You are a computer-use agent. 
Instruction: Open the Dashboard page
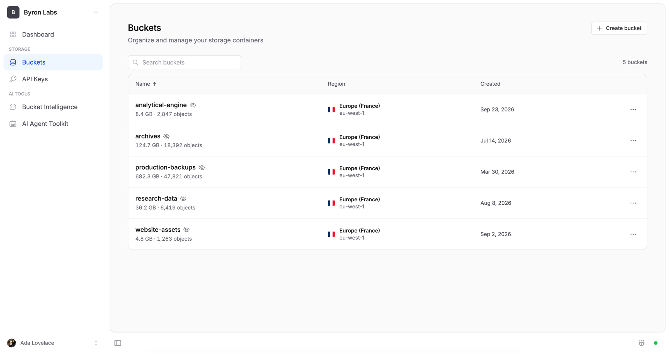[53, 34]
